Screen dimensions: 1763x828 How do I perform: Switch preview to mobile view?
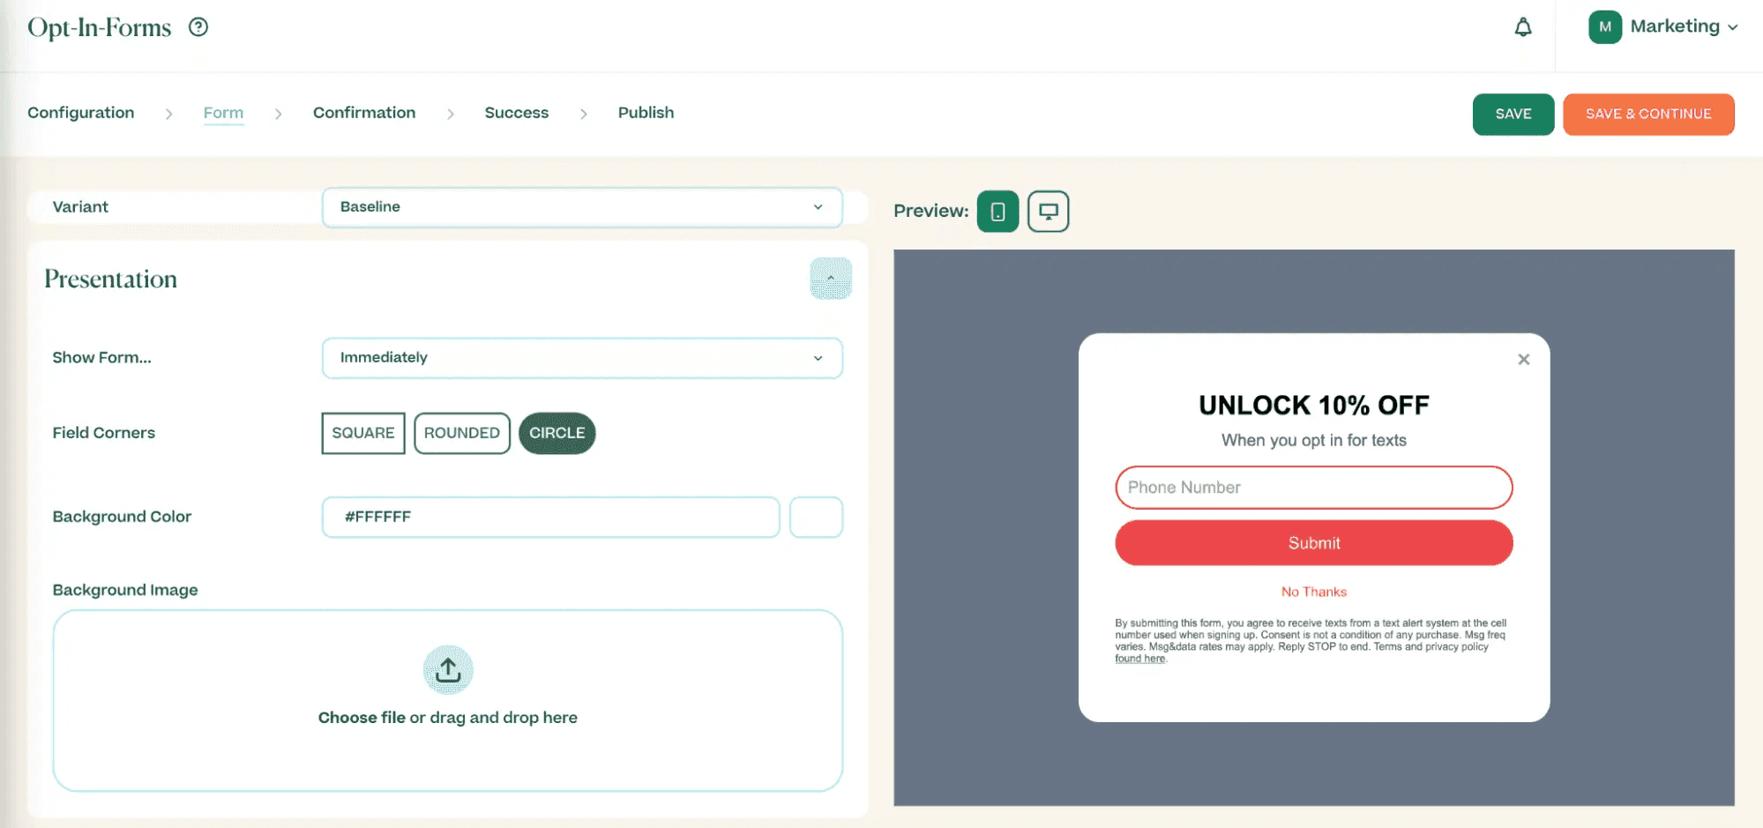point(997,211)
